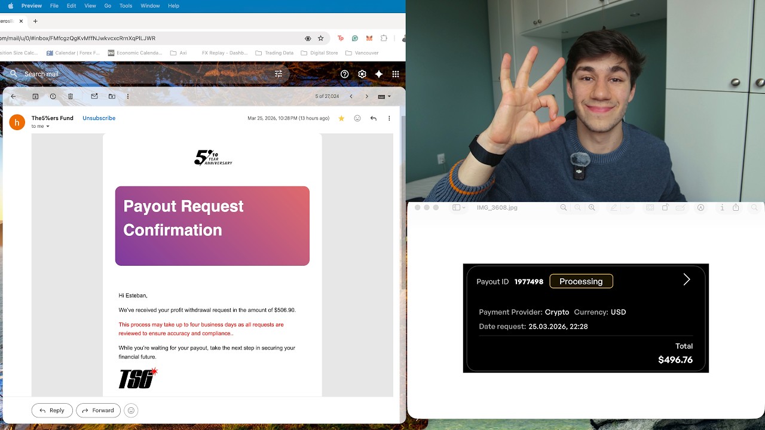765x430 pixels.
Task: Open the Trading Data bookmarks folder
Action: (x=274, y=53)
